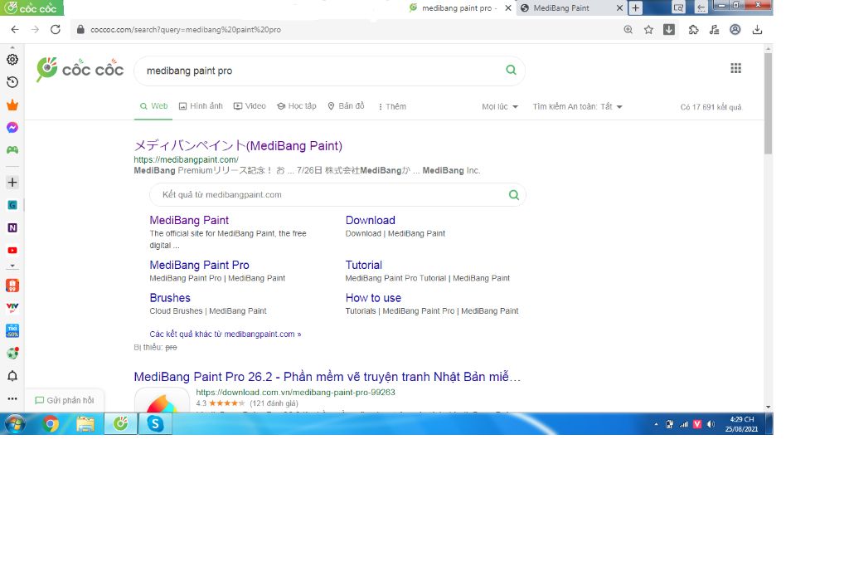The height and width of the screenshot is (581, 849).
Task: Click the orange crown sidebar icon
Action: point(12,105)
